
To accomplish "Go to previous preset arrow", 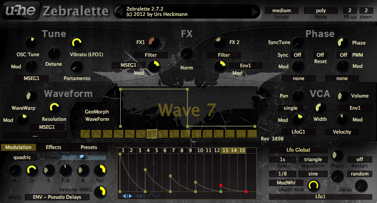I will (x=119, y=12).
